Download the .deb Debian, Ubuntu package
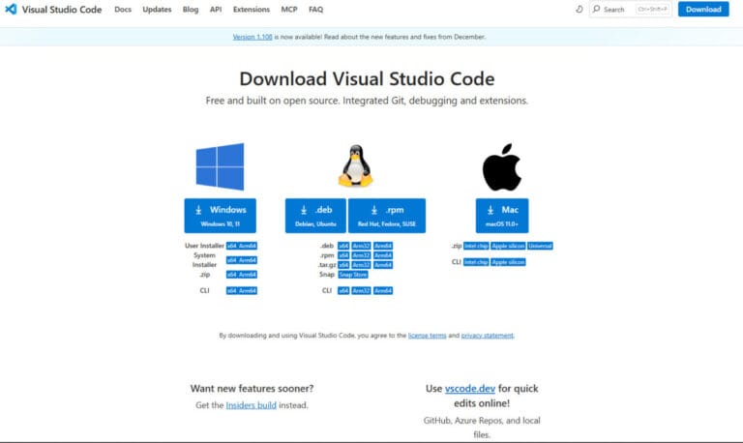Viewport: 743px width, 443px height. point(315,216)
